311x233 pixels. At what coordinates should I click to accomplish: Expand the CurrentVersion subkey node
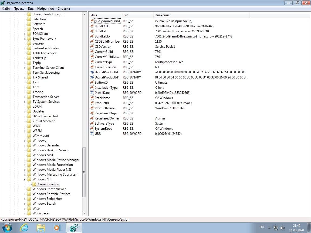pos(29,184)
